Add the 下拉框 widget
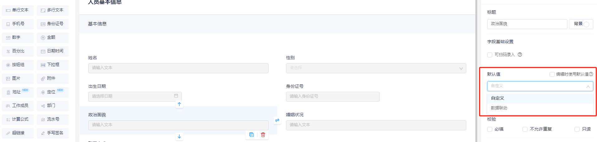597x142 pixels. 52,65
